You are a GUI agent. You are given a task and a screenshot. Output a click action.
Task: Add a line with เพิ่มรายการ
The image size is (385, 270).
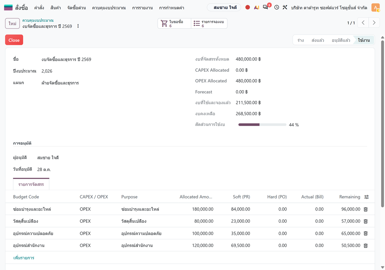pyautogui.click(x=24, y=258)
